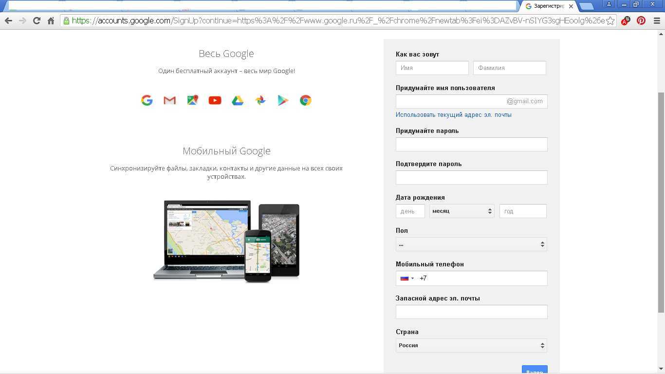Image resolution: width=665 pixels, height=374 pixels.
Task: Click the Google Maps icon
Action: [192, 100]
